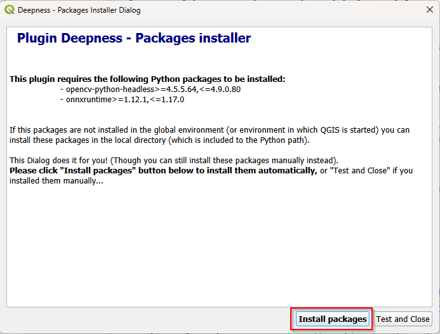Viewport: 440px width, 334px height.
Task: Click the Install packages button
Action: click(333, 319)
